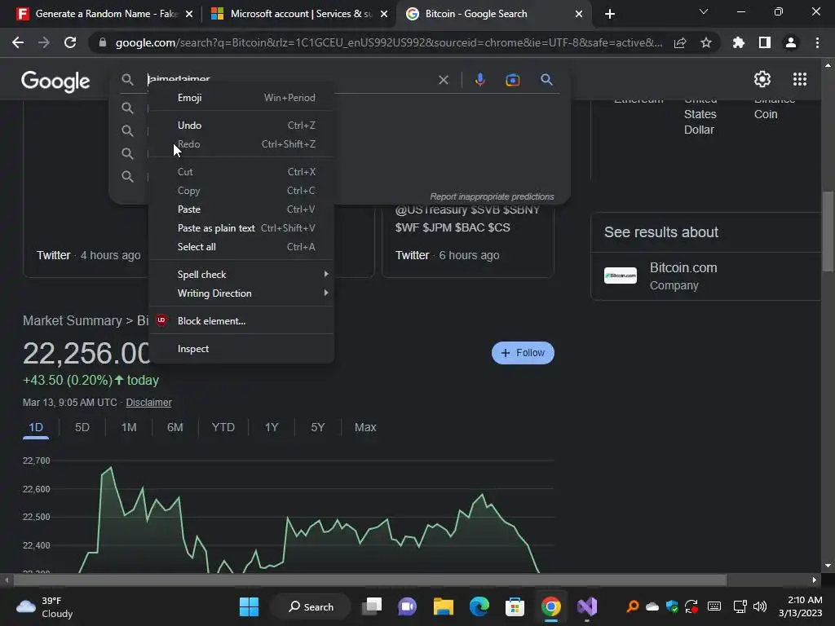Expand the Writing Direction submenu

[241, 293]
